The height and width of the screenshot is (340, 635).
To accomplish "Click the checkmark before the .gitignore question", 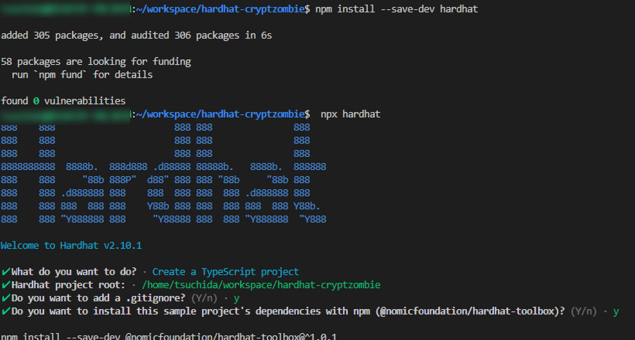I will coord(5,298).
